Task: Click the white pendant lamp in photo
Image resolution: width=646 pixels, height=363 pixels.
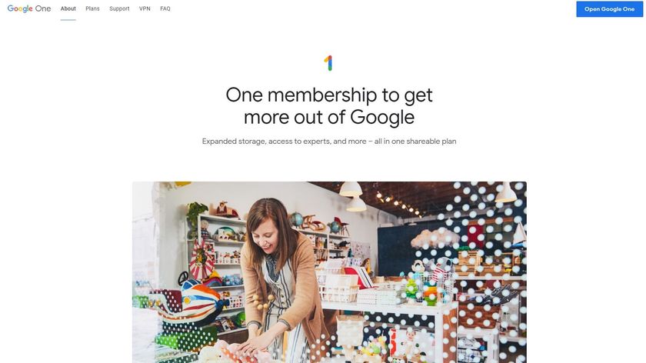Action: (x=351, y=188)
